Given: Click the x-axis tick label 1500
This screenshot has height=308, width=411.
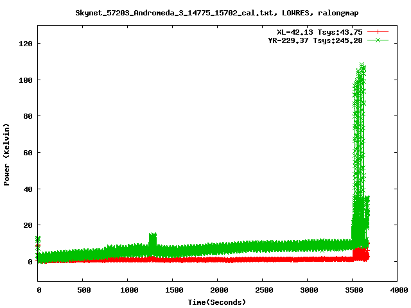Looking at the screenshot, I should tap(174, 290).
